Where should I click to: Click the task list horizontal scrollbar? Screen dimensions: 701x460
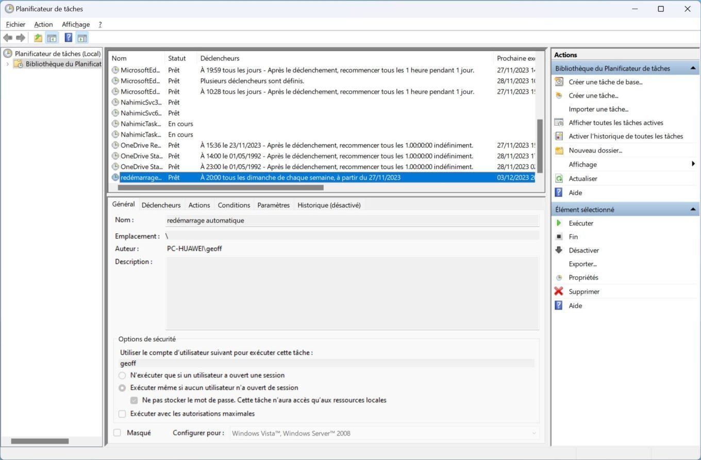(x=221, y=188)
